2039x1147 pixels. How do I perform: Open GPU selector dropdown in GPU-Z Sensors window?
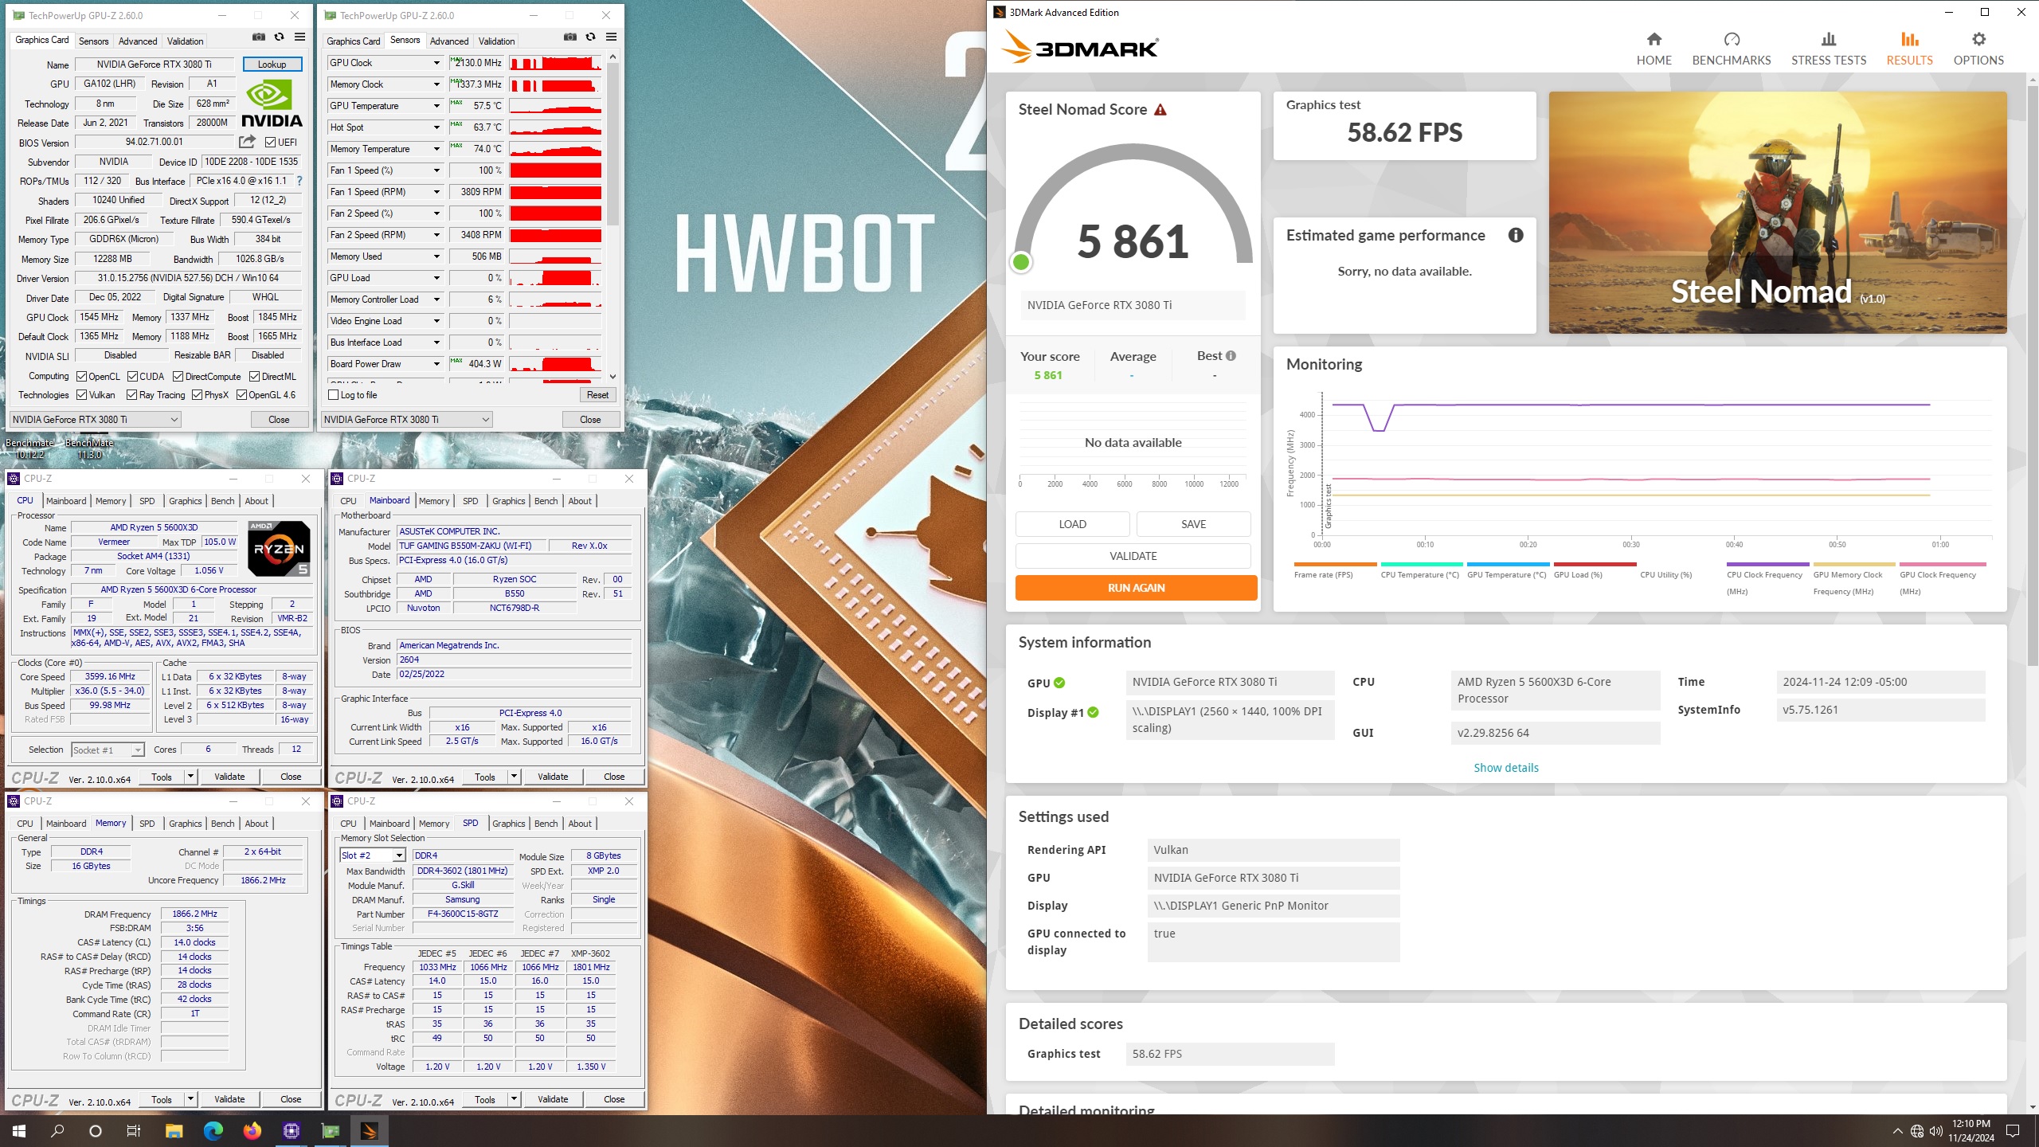coord(406,420)
